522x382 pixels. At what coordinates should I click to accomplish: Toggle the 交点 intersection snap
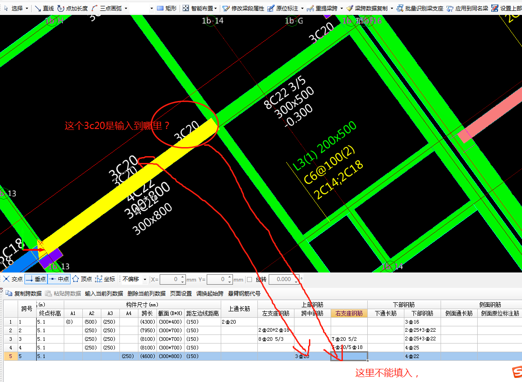13,279
